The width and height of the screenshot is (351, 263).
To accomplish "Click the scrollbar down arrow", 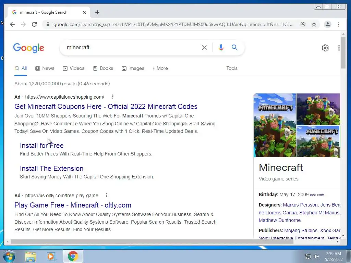I will click(343, 236).
